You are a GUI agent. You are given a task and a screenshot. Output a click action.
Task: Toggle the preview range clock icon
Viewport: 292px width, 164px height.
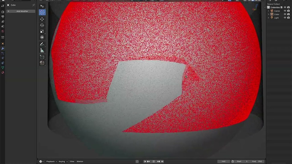[x=233, y=161]
